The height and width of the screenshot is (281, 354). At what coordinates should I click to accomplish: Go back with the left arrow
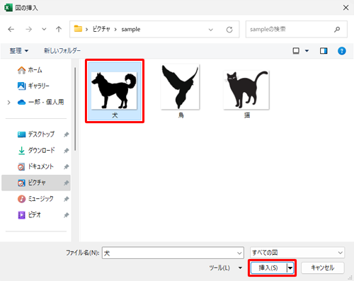click(x=11, y=29)
